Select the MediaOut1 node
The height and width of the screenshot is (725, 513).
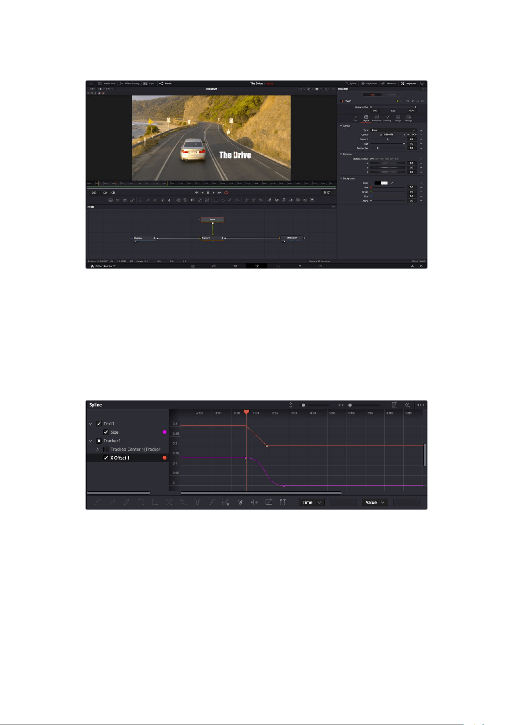(x=293, y=238)
